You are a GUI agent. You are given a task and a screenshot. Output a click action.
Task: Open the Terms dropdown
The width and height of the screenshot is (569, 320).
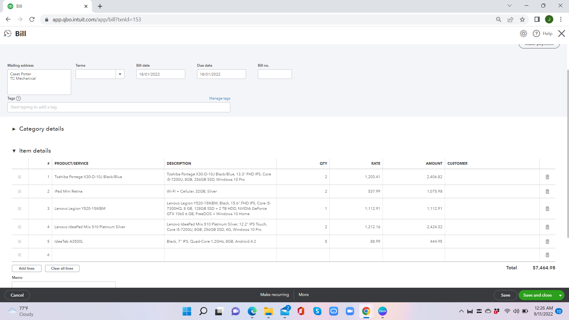[120, 74]
